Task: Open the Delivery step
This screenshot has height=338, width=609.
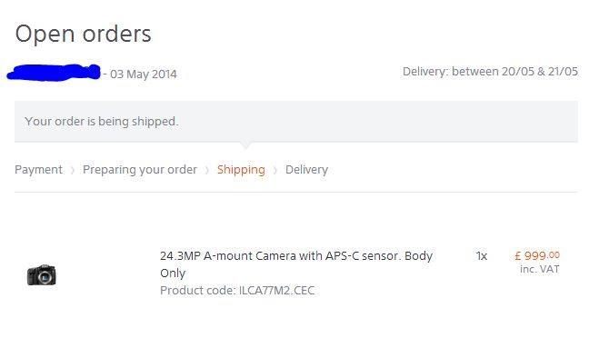Action: coord(307,170)
